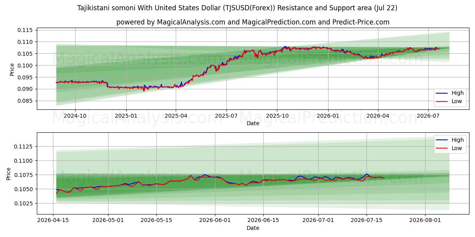Viewport: 475px width, 237px height.
Task: Click the 2026-07 x-axis tick label
Action: 428,116
